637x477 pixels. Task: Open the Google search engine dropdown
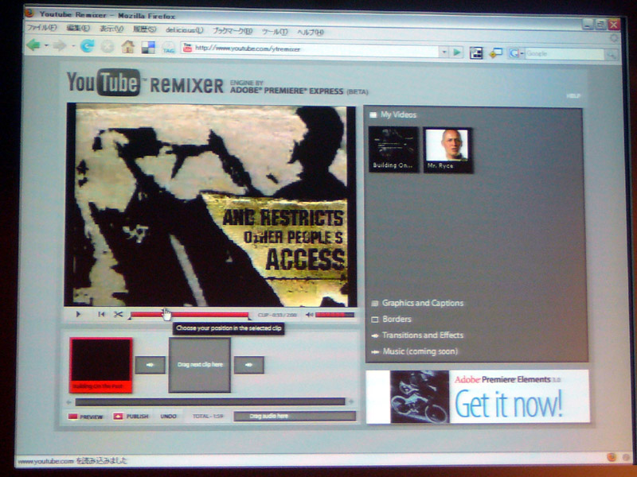pos(515,53)
